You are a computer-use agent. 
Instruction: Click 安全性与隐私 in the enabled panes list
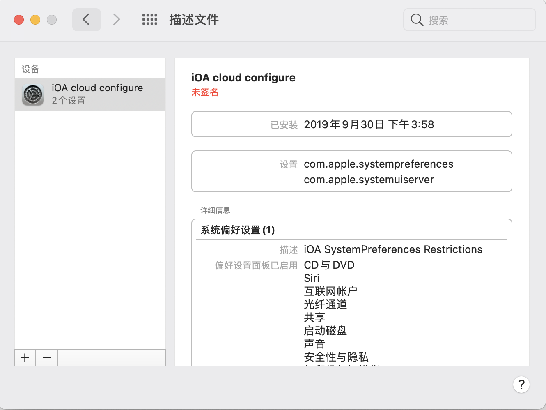point(336,357)
